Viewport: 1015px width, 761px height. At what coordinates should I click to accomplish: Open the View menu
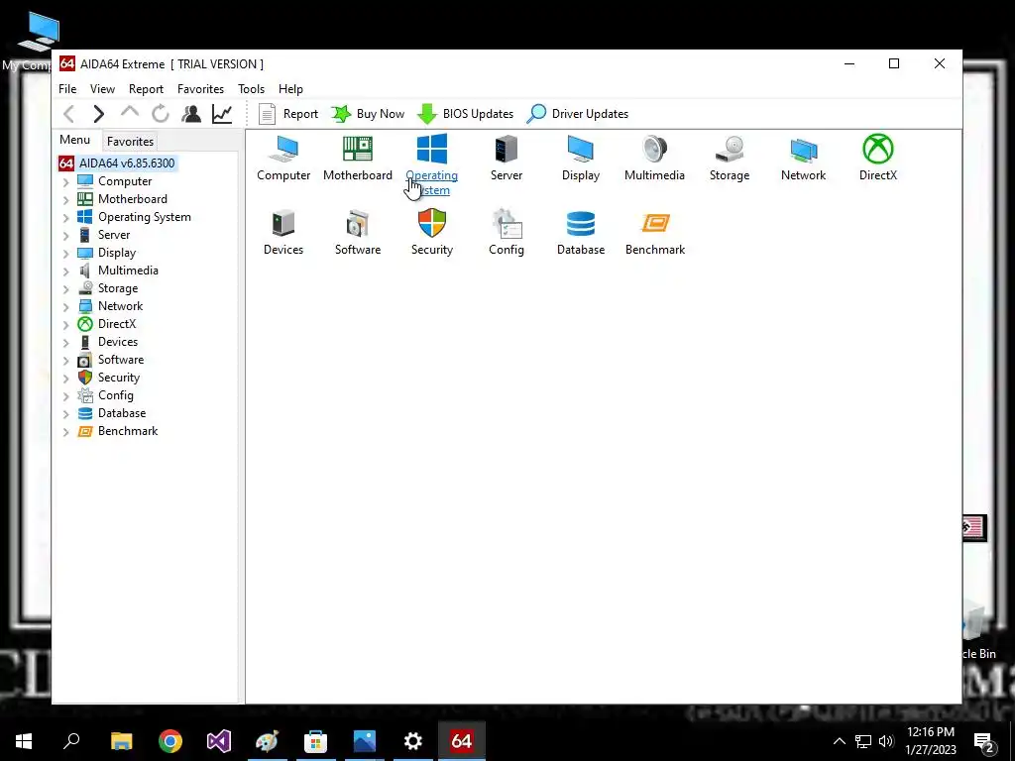tap(102, 88)
